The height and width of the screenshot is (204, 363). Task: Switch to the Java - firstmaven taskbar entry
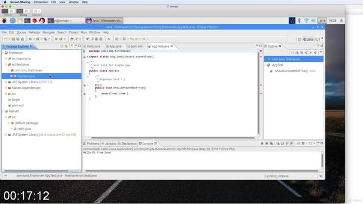pyautogui.click(x=104, y=20)
